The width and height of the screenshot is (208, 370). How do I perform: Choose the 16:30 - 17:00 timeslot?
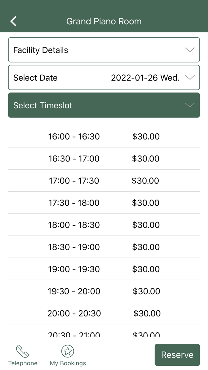[104, 159]
